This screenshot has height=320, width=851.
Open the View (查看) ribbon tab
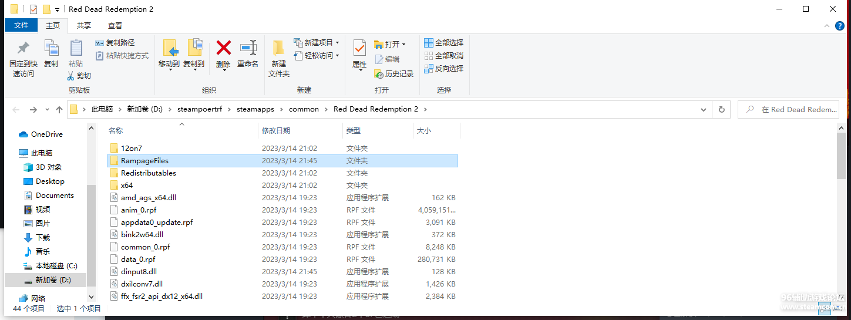pos(115,26)
